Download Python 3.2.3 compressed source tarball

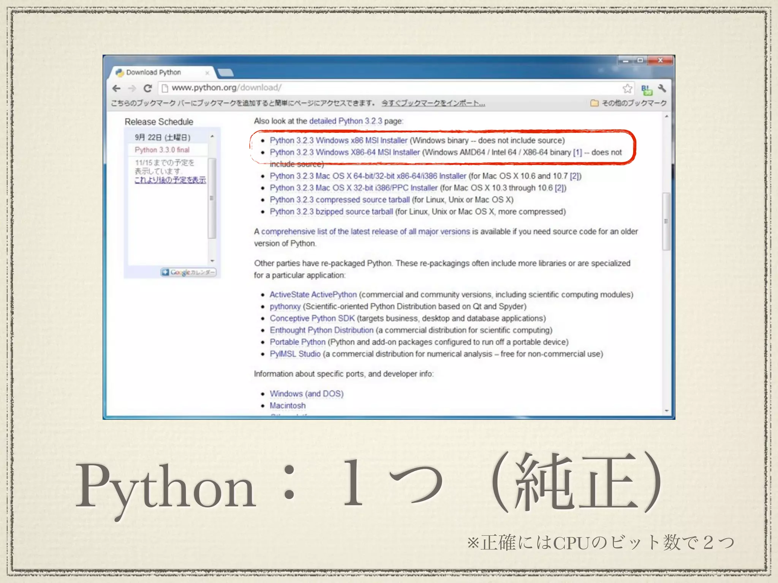pyautogui.click(x=340, y=200)
